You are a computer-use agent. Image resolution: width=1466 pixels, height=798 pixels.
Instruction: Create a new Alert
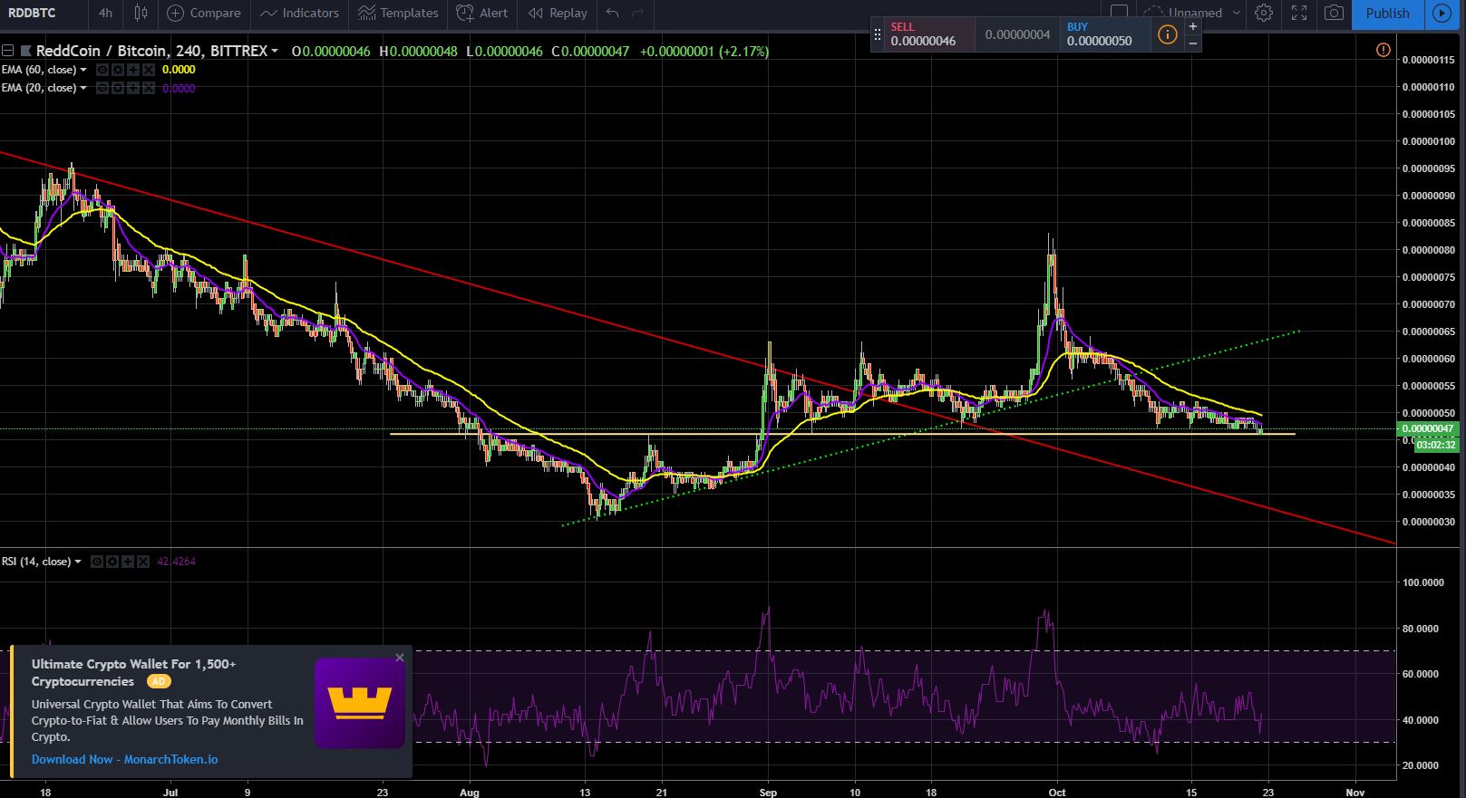pos(482,13)
